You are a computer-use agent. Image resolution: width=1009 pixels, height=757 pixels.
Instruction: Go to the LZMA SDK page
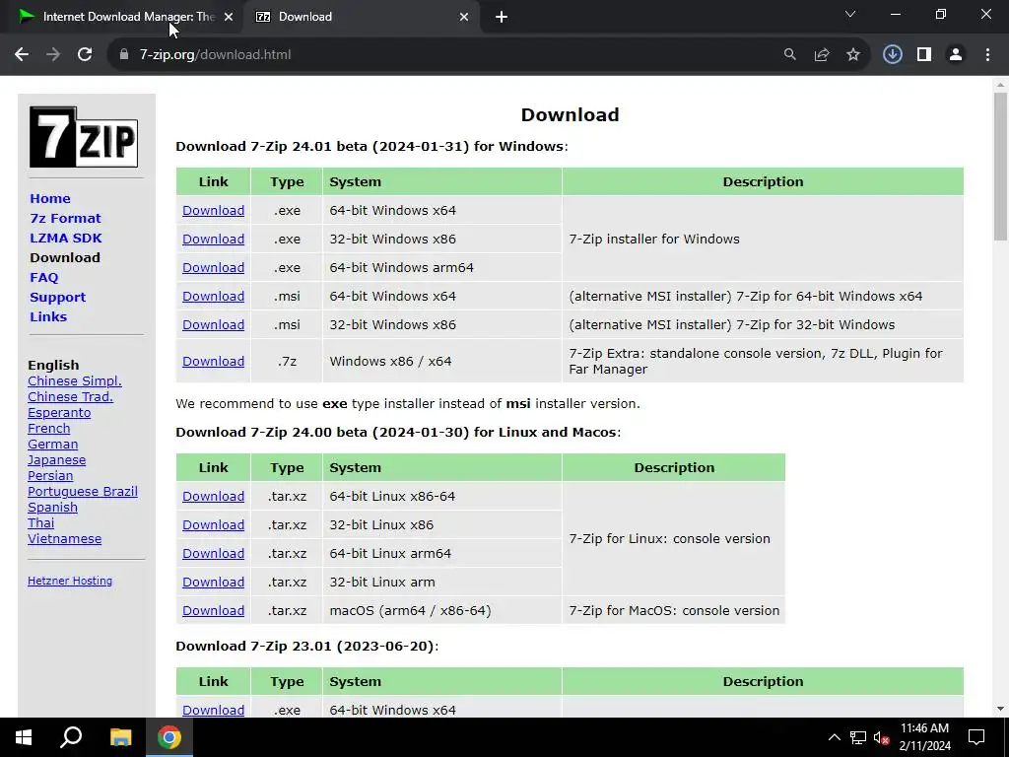click(66, 239)
